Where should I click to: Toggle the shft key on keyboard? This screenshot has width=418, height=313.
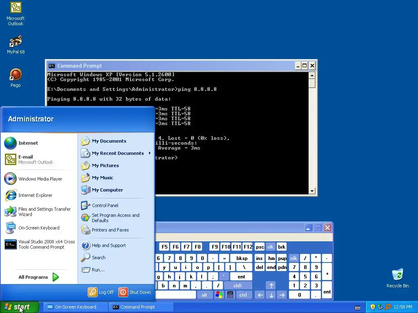point(238,286)
